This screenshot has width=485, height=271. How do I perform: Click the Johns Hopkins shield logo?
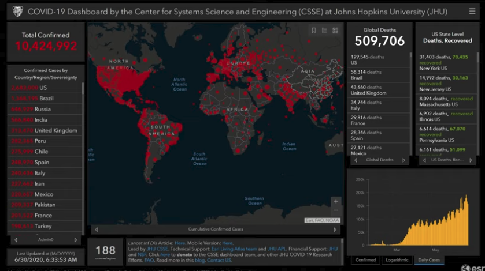[17, 11]
